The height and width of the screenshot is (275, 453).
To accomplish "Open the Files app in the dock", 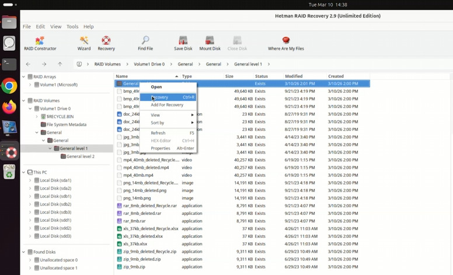I will 9,22.
